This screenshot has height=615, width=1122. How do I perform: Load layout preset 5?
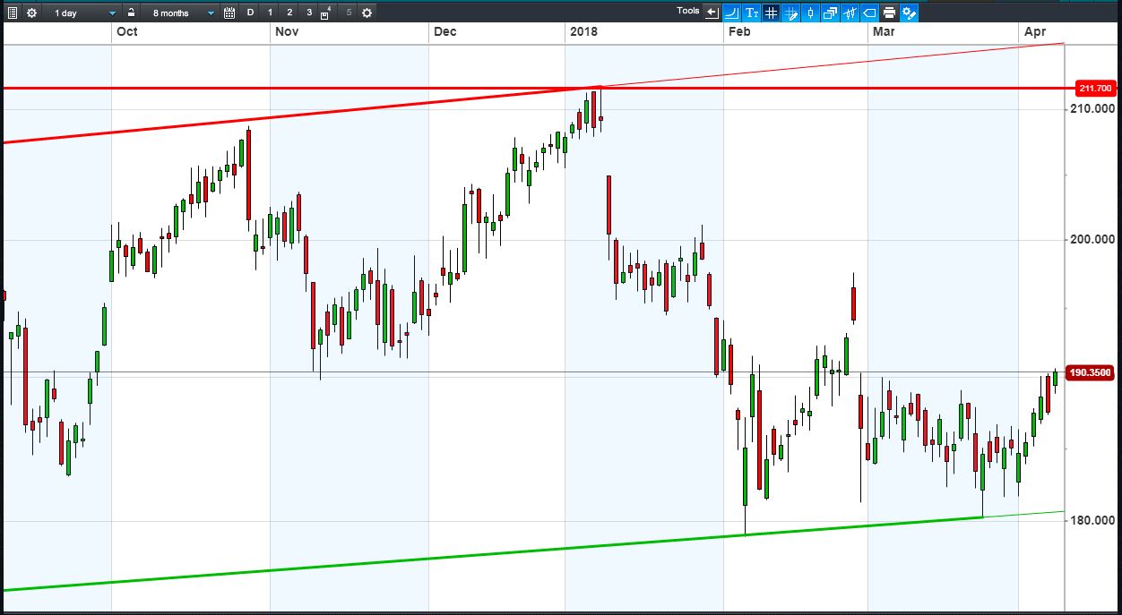tap(349, 13)
